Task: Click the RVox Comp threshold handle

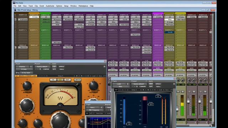Action: [151, 104]
